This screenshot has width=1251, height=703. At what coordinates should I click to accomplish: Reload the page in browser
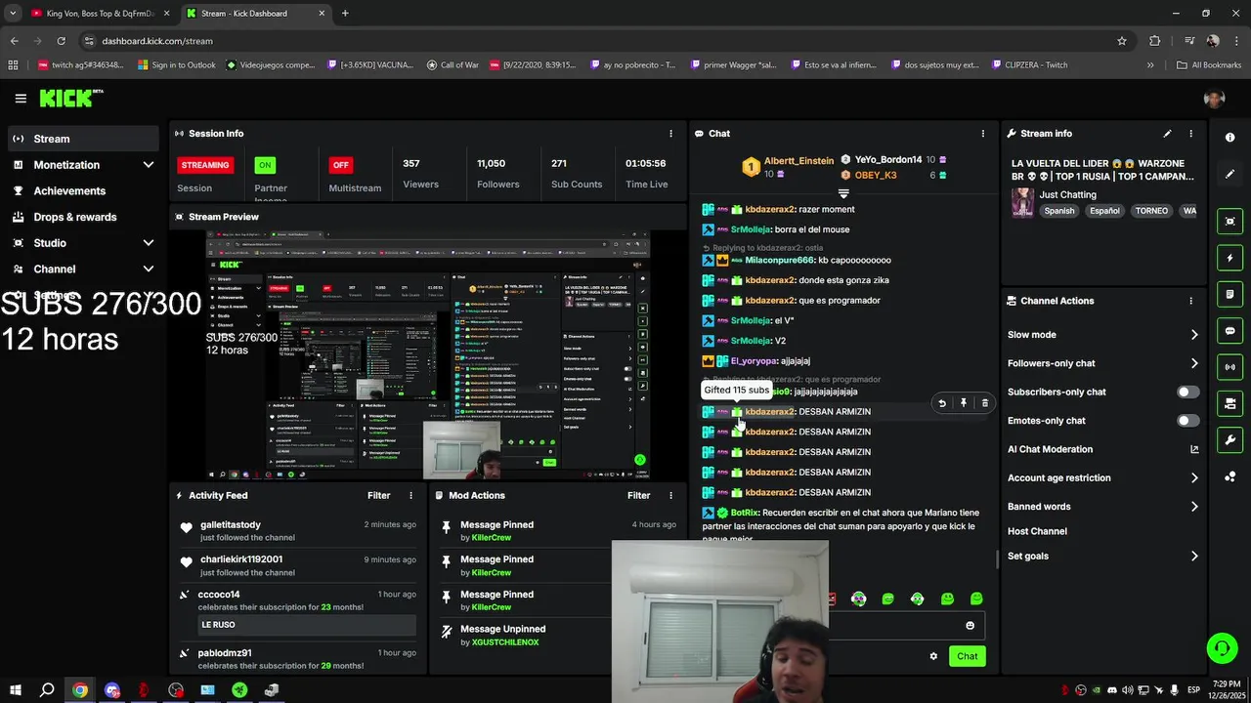[x=61, y=41]
